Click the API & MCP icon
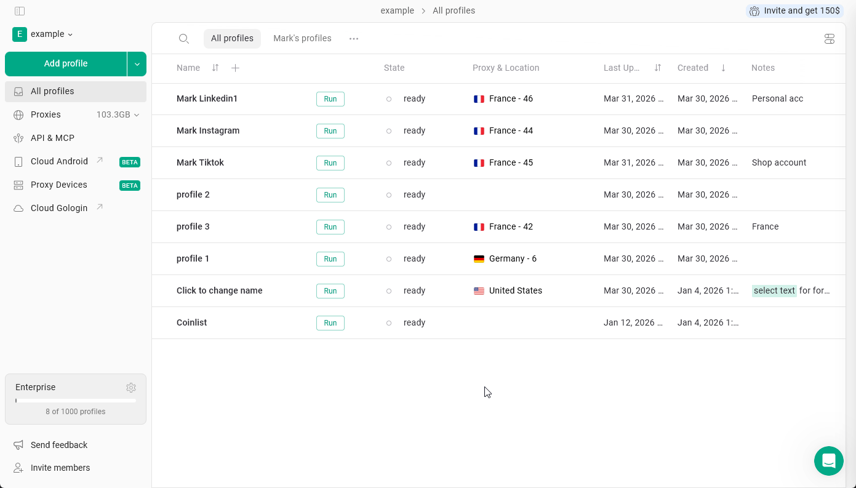The image size is (856, 488). [x=18, y=138]
